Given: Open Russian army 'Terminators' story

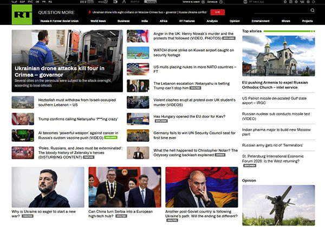Looking at the screenshot, I should [x=272, y=145].
